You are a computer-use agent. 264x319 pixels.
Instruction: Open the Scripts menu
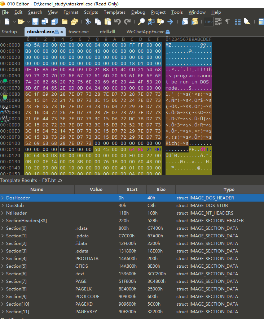click(91, 12)
